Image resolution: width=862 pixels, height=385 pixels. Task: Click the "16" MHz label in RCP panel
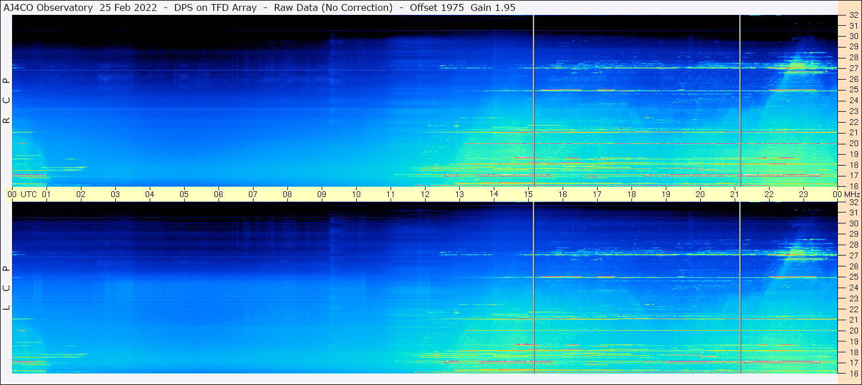point(853,186)
